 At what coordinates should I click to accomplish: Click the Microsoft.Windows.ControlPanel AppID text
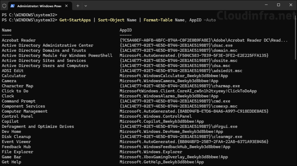pos(155,116)
